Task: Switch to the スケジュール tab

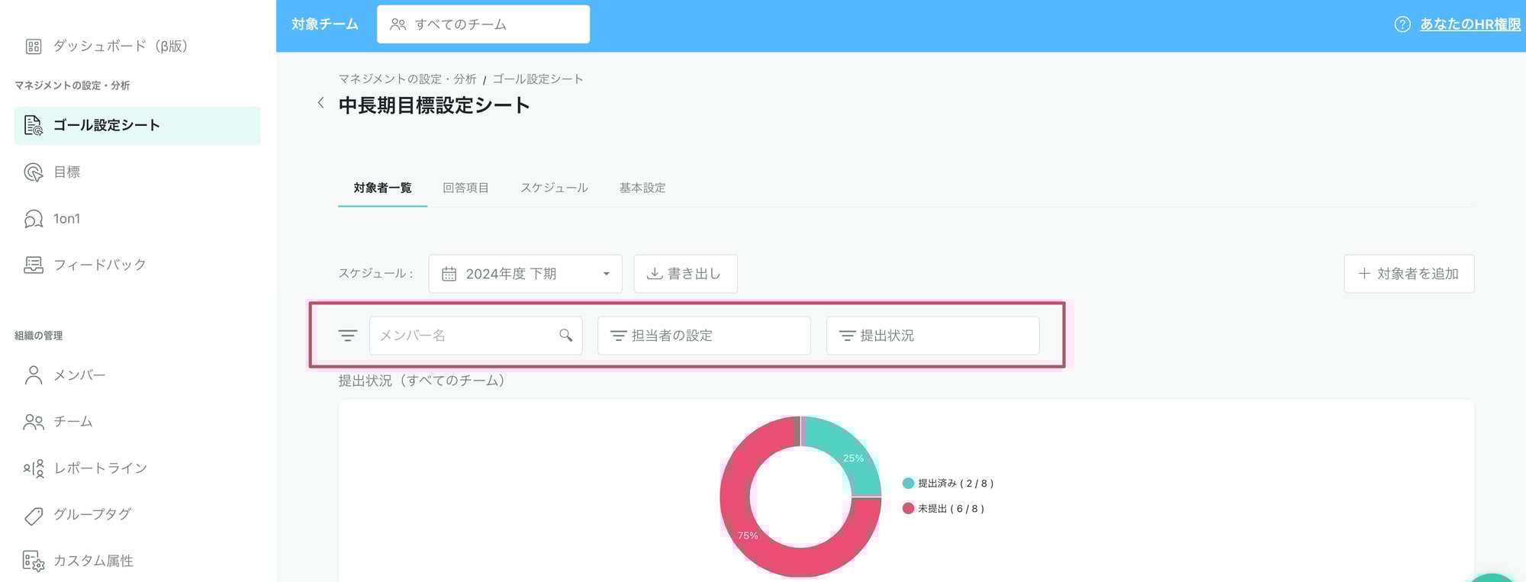Action: coord(554,188)
